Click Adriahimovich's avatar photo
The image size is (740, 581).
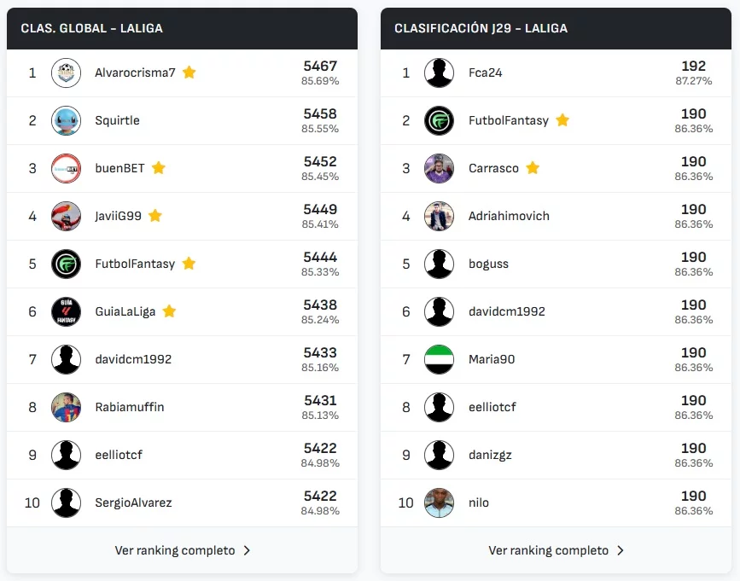click(x=440, y=216)
